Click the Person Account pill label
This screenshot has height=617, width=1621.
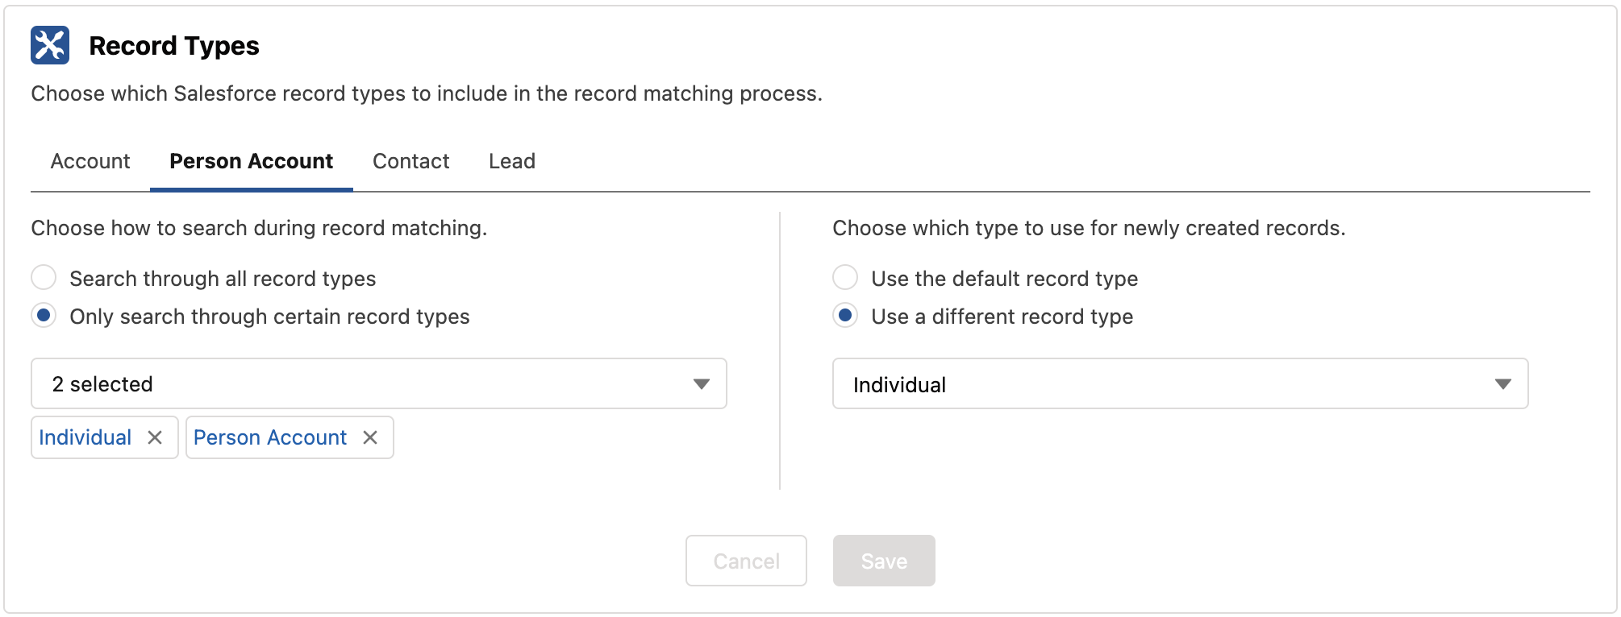click(270, 437)
